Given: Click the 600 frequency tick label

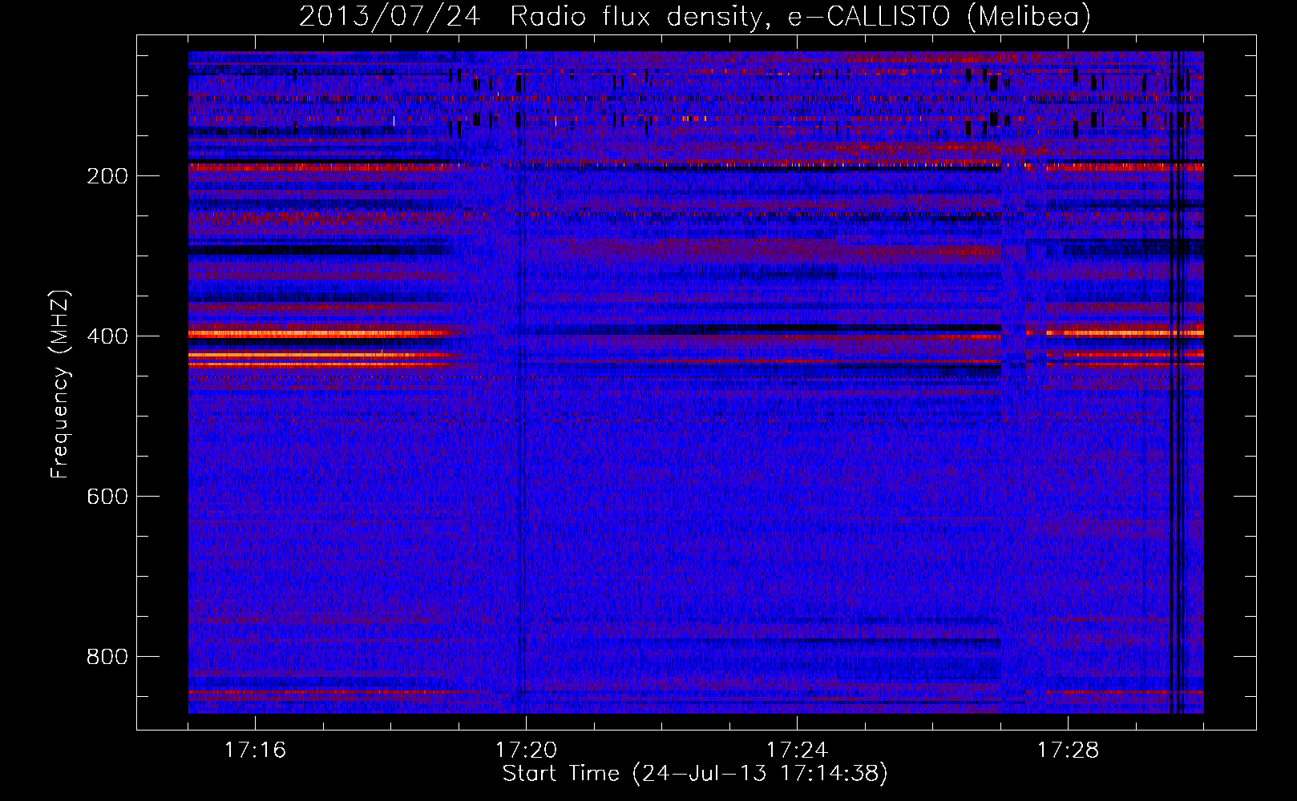Looking at the screenshot, I should (107, 497).
